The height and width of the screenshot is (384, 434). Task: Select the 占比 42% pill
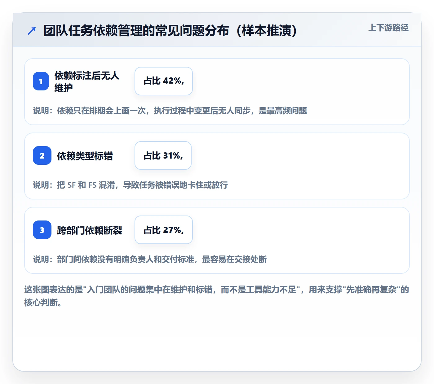point(164,81)
